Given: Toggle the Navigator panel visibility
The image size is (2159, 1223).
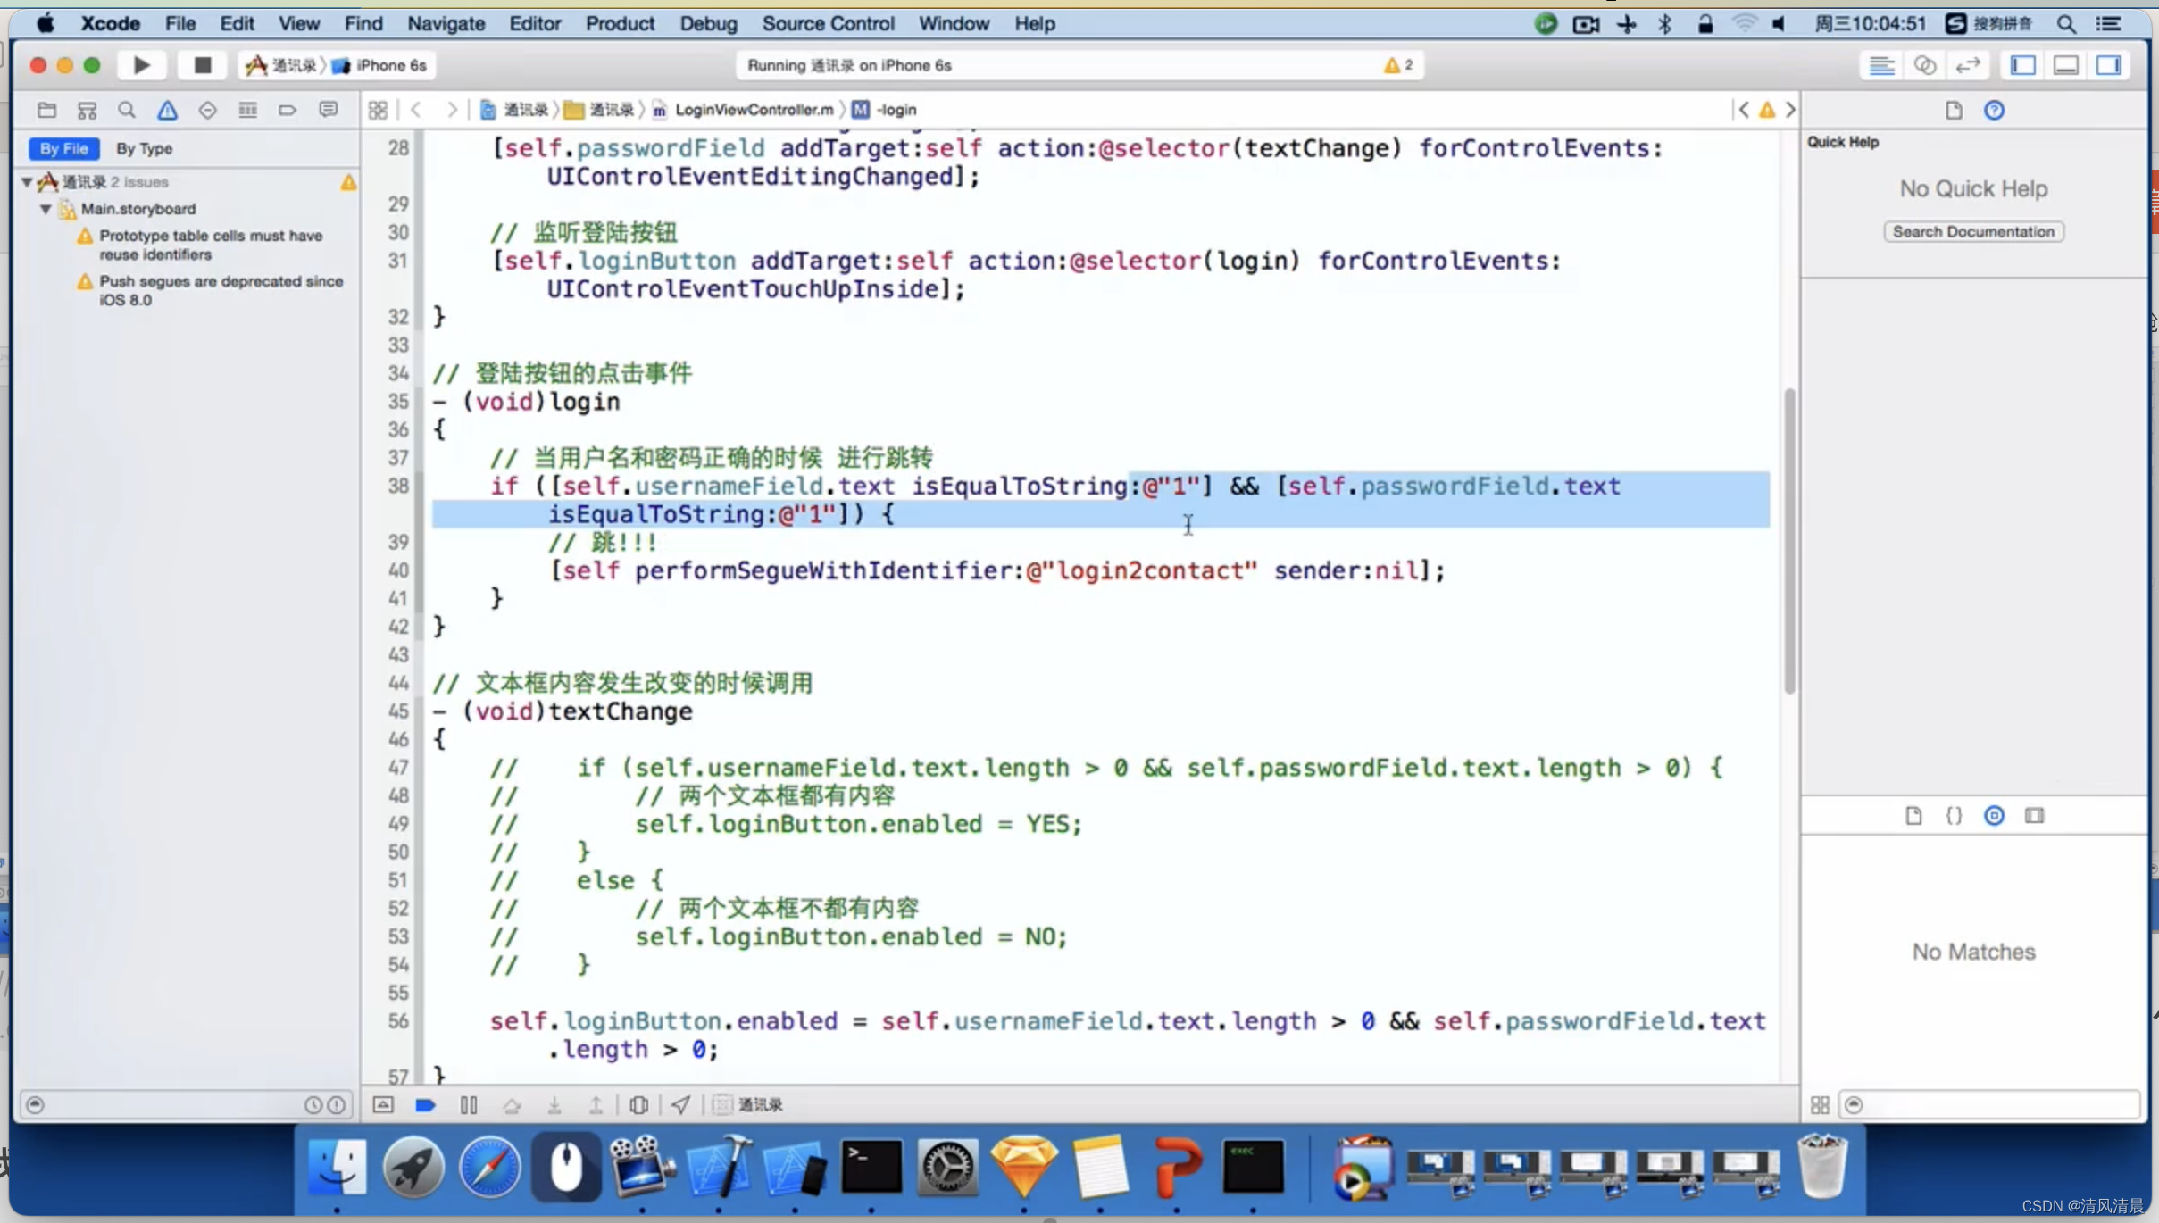Looking at the screenshot, I should (2022, 65).
